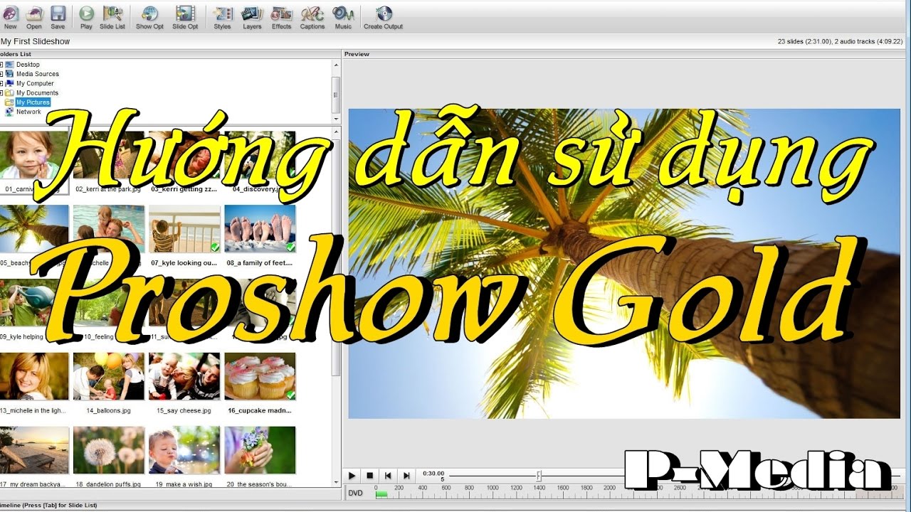Image resolution: width=911 pixels, height=512 pixels.
Task: Save the slideshow using Save icon
Action: [58, 16]
